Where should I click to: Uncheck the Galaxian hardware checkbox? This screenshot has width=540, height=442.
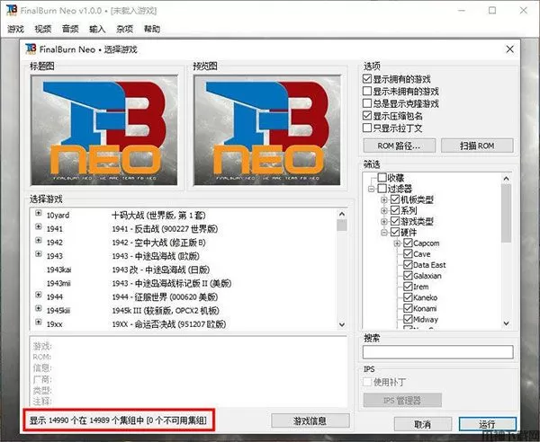[408, 276]
